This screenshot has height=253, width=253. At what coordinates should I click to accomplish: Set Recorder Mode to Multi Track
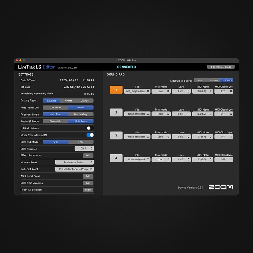(56, 114)
